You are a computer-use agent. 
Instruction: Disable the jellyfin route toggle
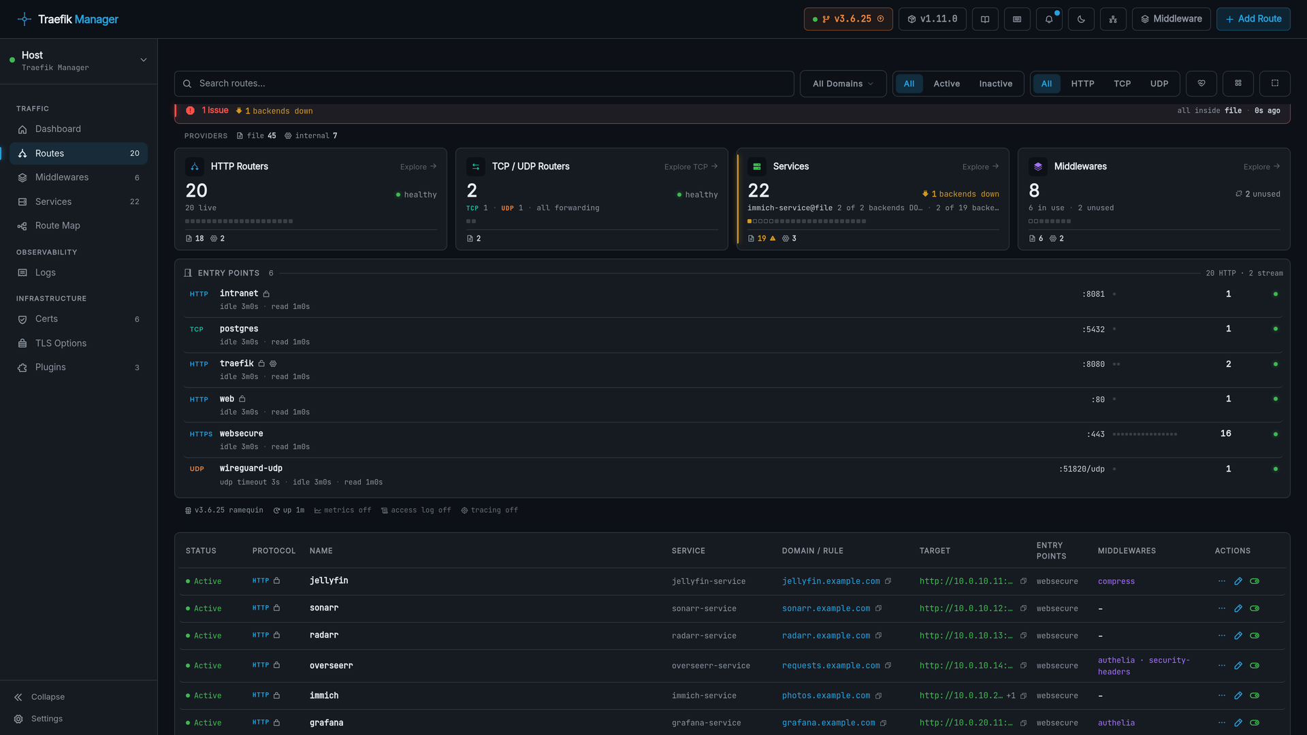(1255, 581)
